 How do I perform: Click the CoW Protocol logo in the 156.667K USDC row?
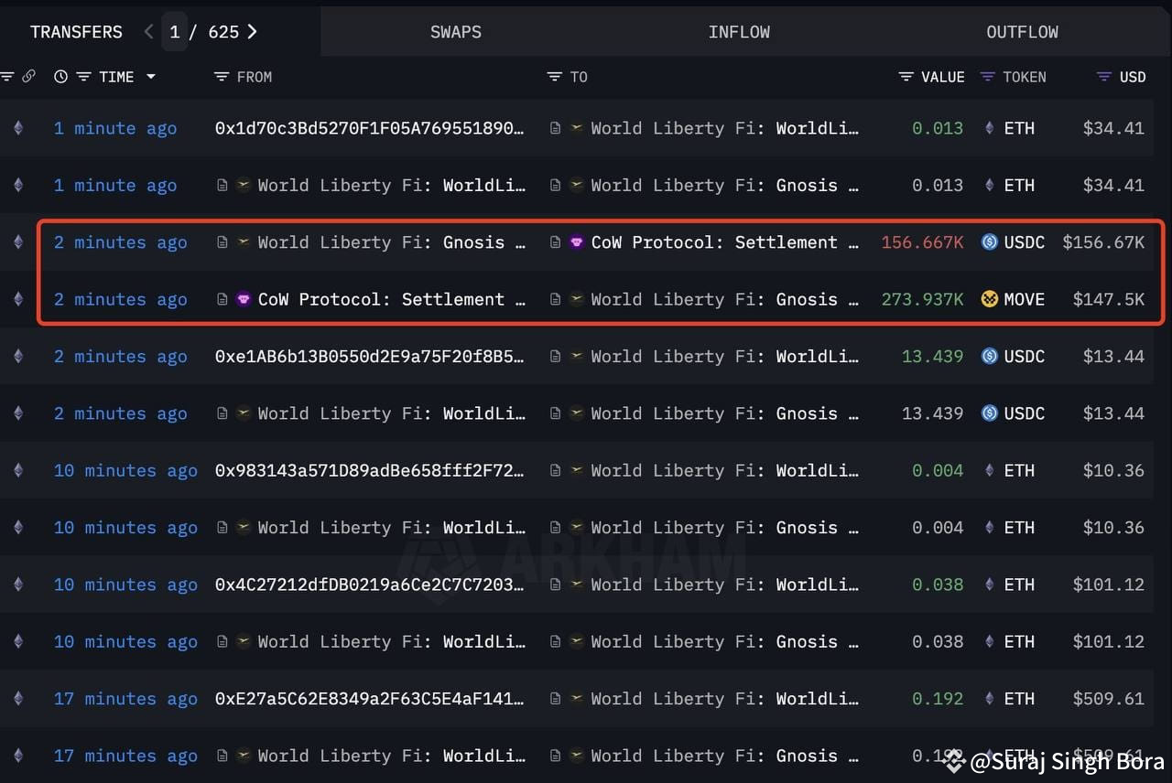point(577,242)
